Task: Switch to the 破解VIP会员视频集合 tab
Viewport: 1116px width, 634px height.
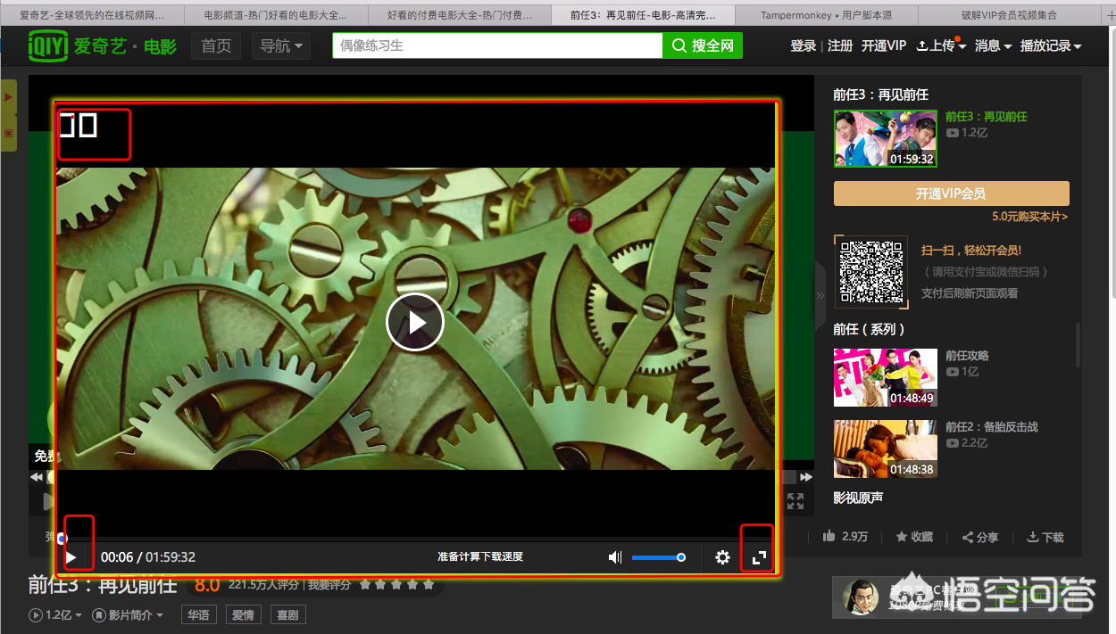Action: 1007,15
